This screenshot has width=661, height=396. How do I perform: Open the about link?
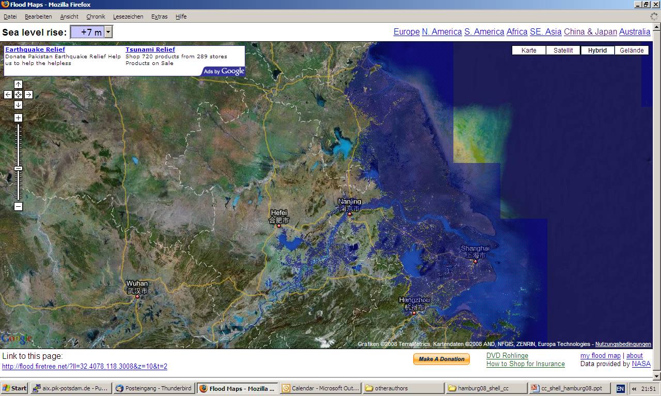(x=635, y=356)
